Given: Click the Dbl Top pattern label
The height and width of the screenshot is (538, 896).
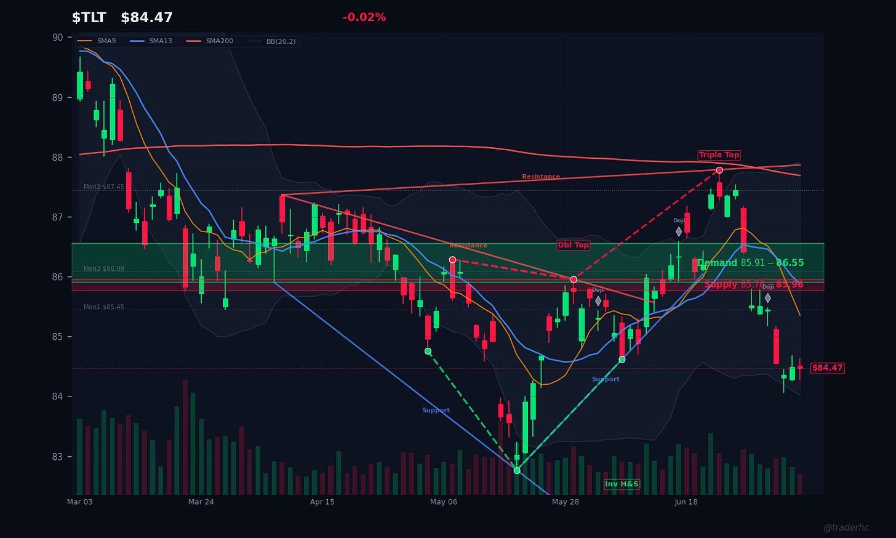Looking at the screenshot, I should (574, 245).
